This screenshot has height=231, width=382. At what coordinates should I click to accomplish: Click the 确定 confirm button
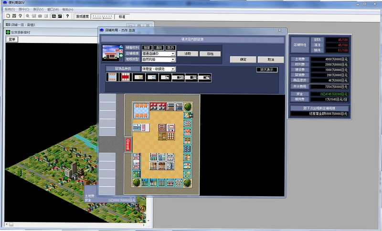tap(243, 59)
